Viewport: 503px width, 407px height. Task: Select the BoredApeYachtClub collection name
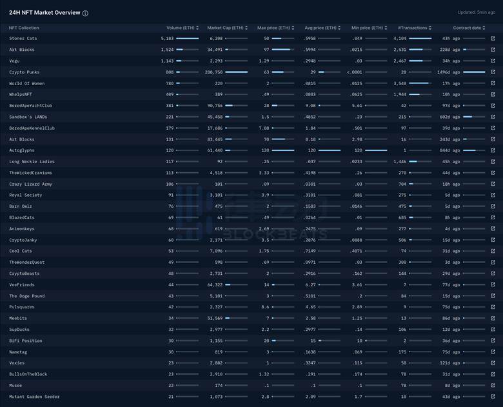(x=30, y=106)
